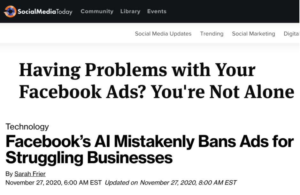
Task: Select the partially visible Digital tab
Action: [291, 34]
